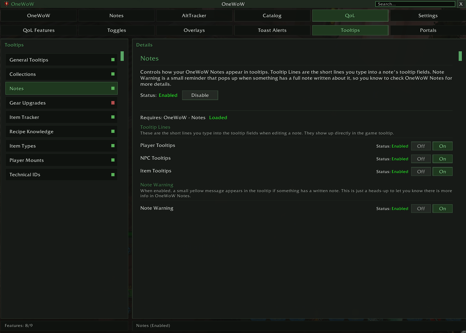Click the Gear Upgrades red status indicator

coord(113,103)
